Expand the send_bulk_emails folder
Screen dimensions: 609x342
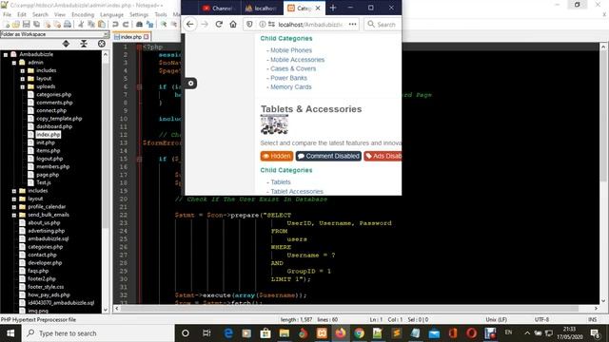14,215
